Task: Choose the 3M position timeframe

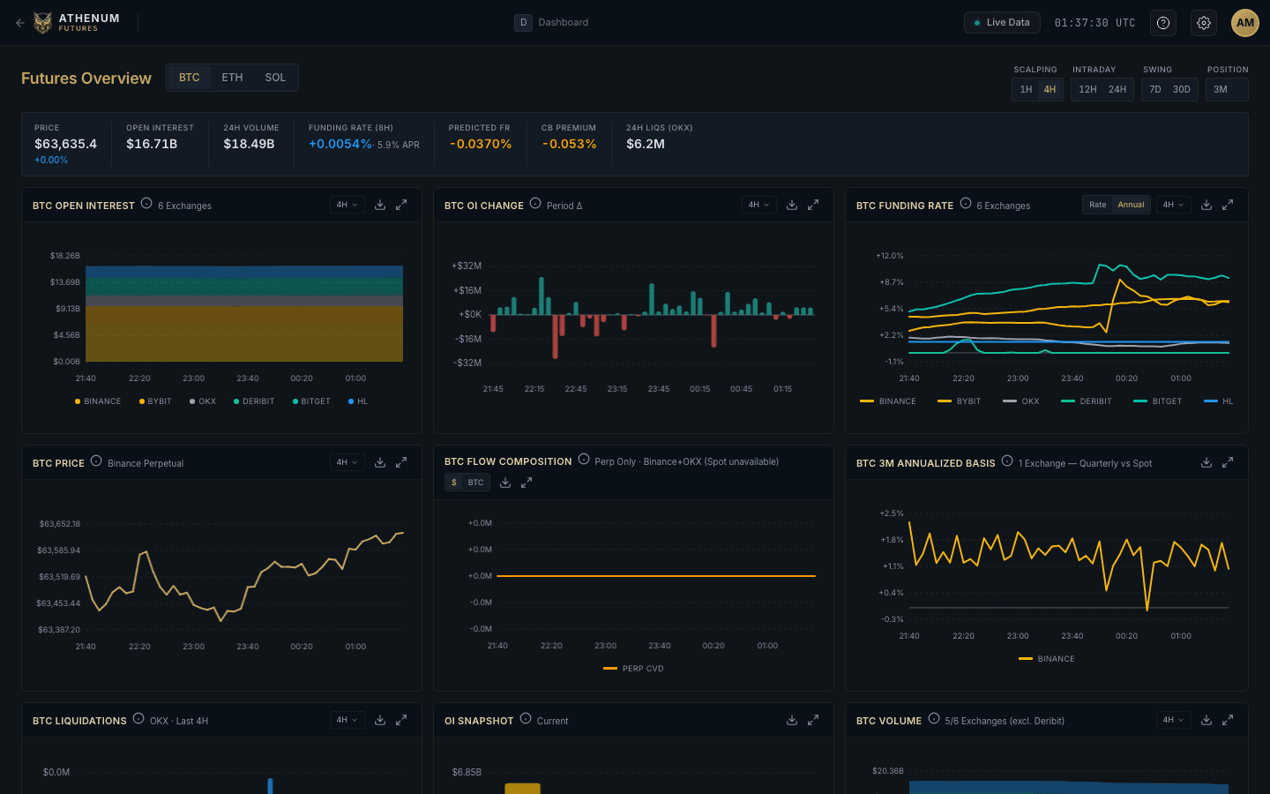Action: (1221, 89)
